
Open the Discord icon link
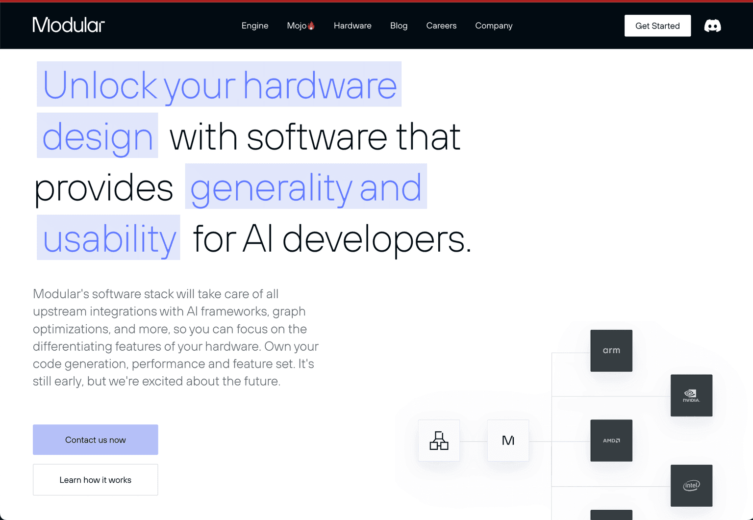tap(712, 26)
